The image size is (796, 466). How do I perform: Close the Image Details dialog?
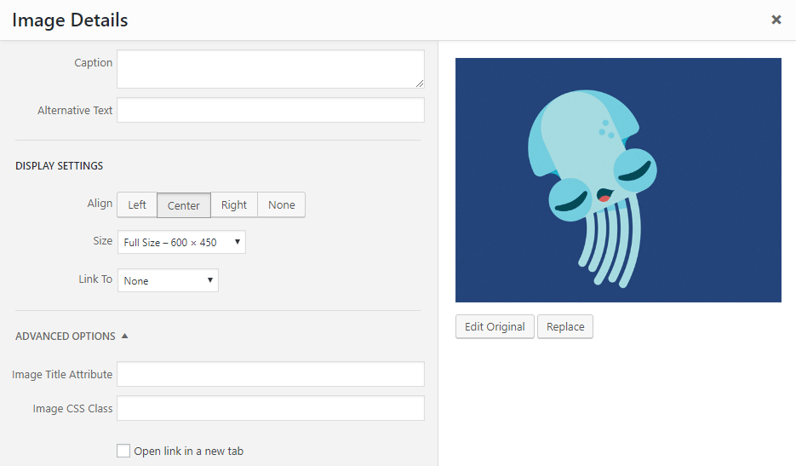776,20
